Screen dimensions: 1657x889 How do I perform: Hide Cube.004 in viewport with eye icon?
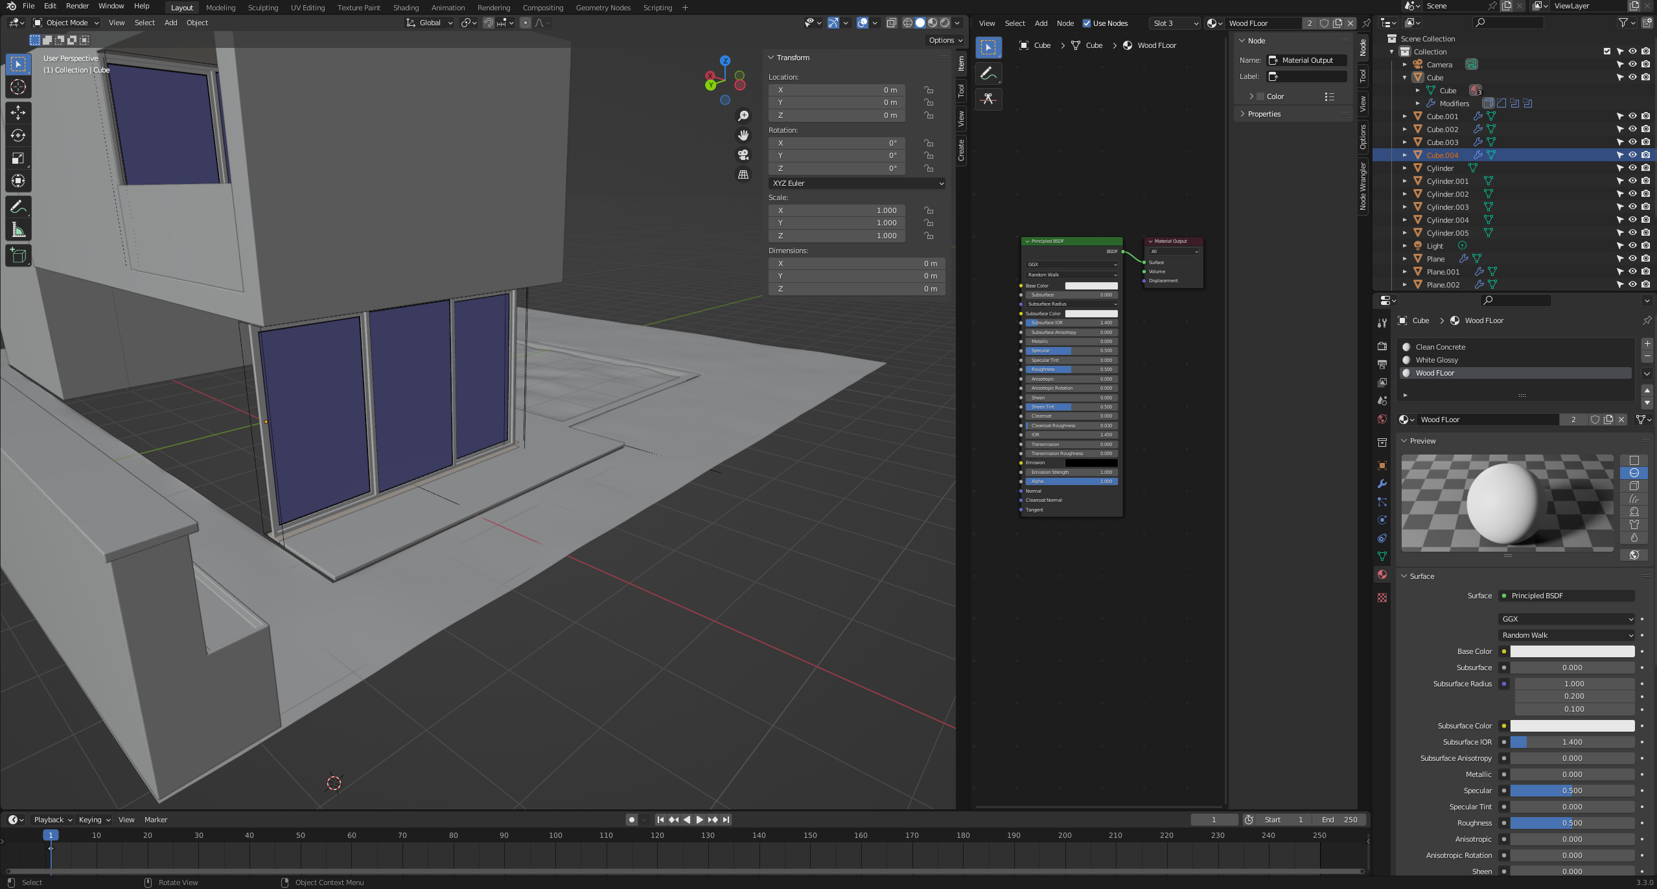click(1632, 155)
